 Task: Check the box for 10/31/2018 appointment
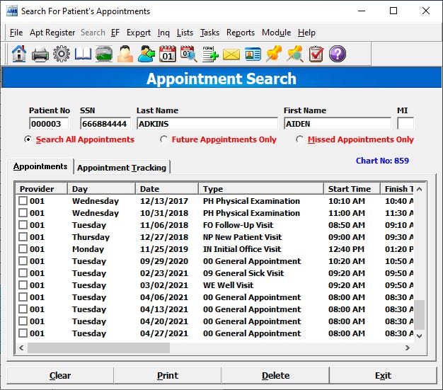pyautogui.click(x=23, y=213)
